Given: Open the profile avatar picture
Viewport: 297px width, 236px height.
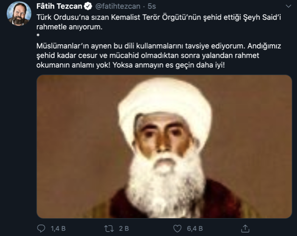Looking at the screenshot, I should click(x=19, y=14).
